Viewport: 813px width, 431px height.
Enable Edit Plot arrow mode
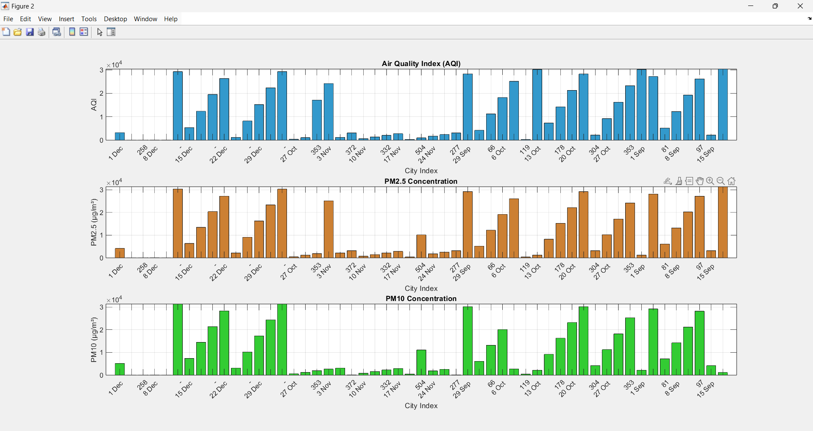[x=100, y=32]
